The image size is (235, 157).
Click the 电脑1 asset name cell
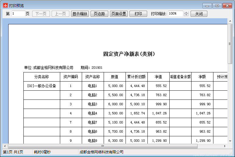click(x=92, y=86)
